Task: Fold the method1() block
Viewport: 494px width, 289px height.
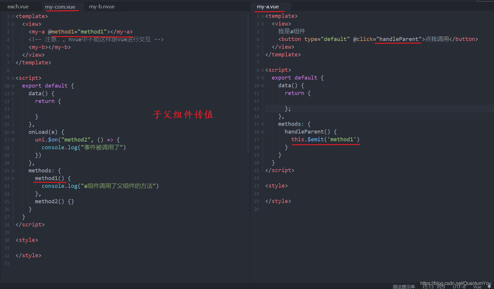Action: click(x=13, y=179)
